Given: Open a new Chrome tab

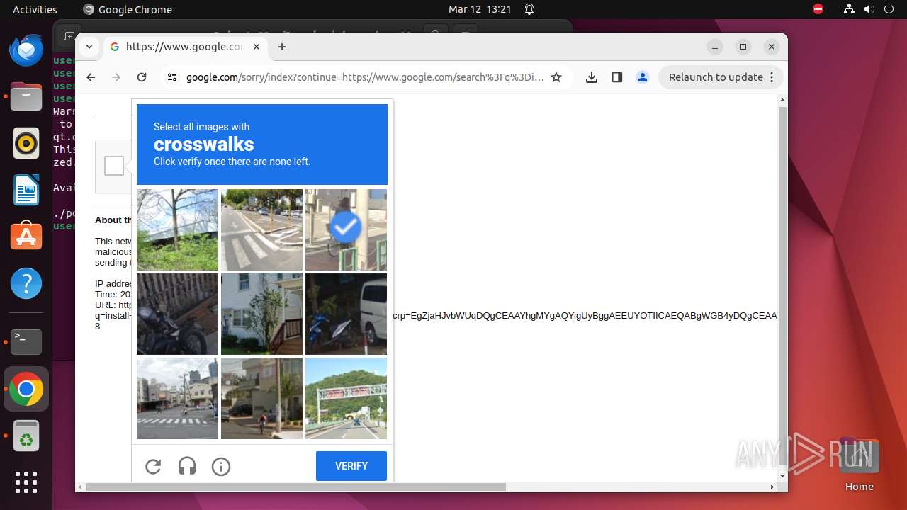Looking at the screenshot, I should click(282, 47).
